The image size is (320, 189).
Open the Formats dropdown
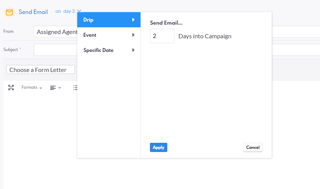(x=32, y=88)
